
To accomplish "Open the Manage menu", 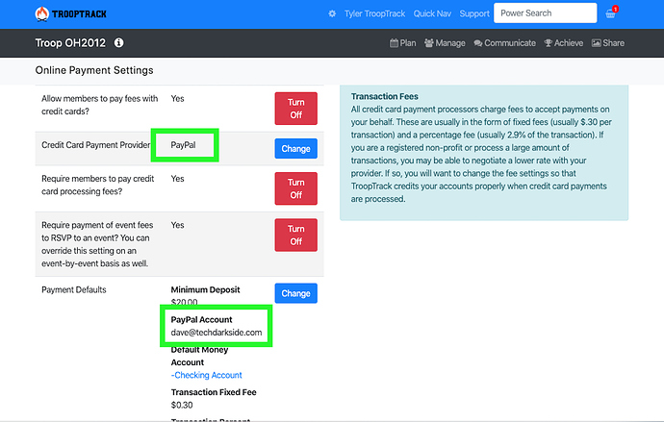I will pos(445,43).
